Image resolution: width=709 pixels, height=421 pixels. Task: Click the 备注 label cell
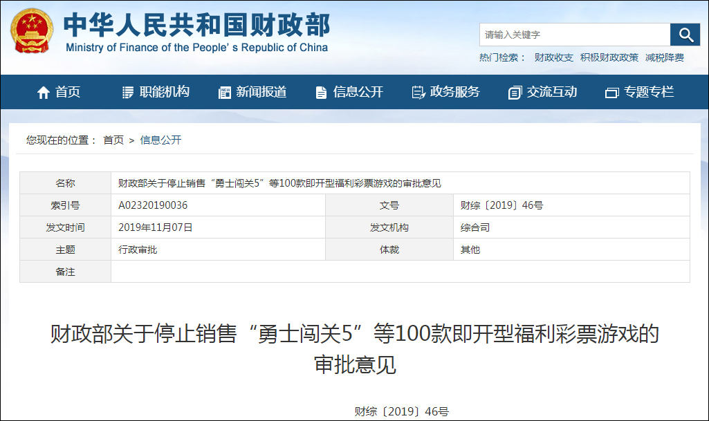pos(65,272)
